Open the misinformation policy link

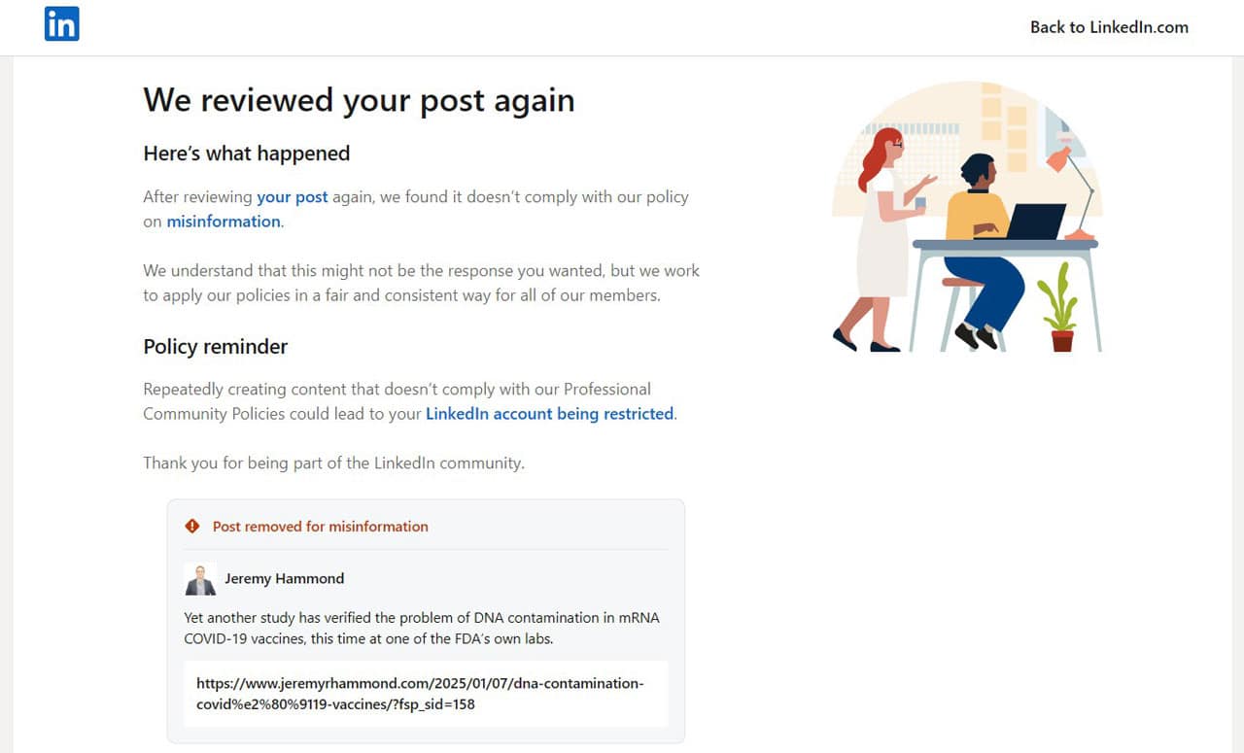coord(224,222)
